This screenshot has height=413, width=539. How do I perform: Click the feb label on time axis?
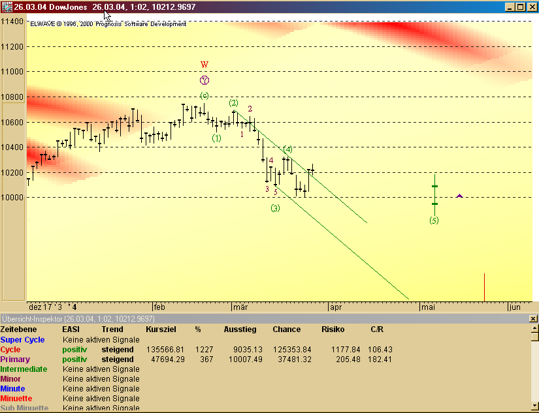point(159,307)
